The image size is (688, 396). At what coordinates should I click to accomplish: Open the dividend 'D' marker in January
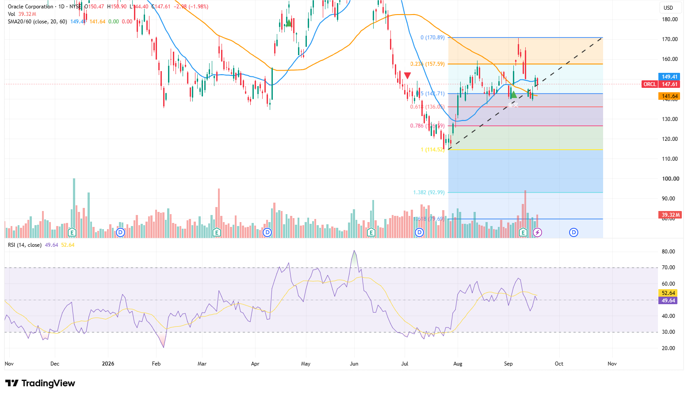[120, 232]
